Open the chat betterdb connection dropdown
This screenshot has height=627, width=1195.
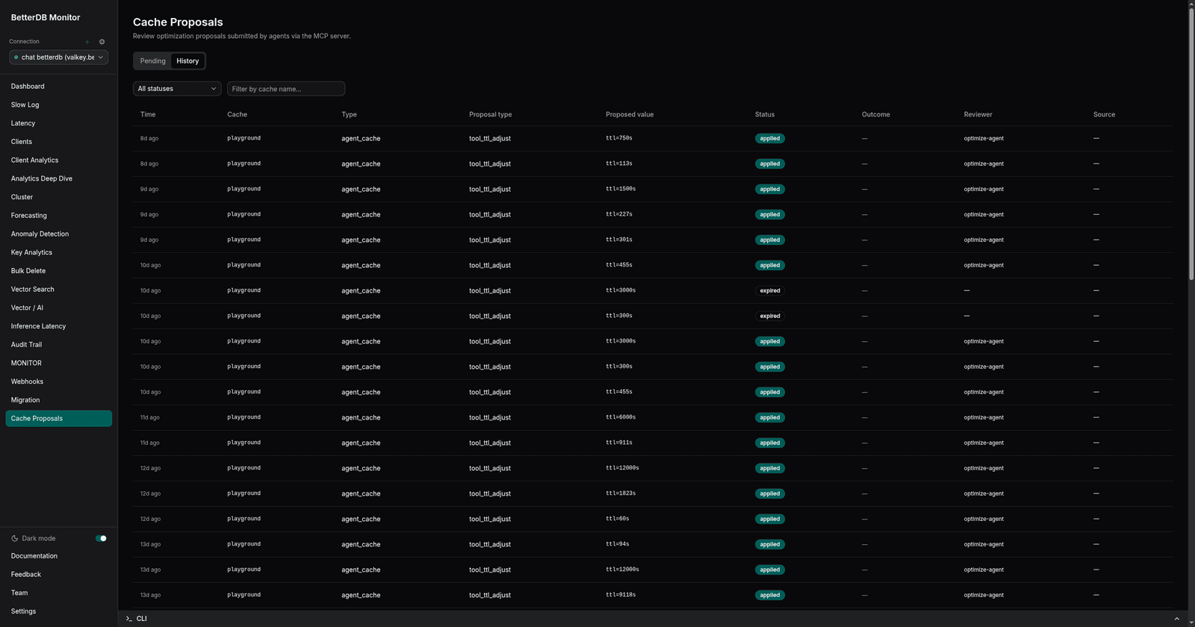[x=58, y=57]
